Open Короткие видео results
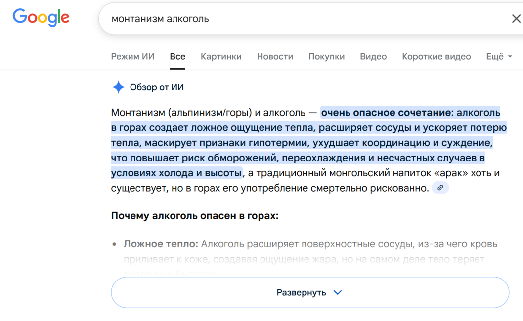This screenshot has width=523, height=321. [436, 56]
